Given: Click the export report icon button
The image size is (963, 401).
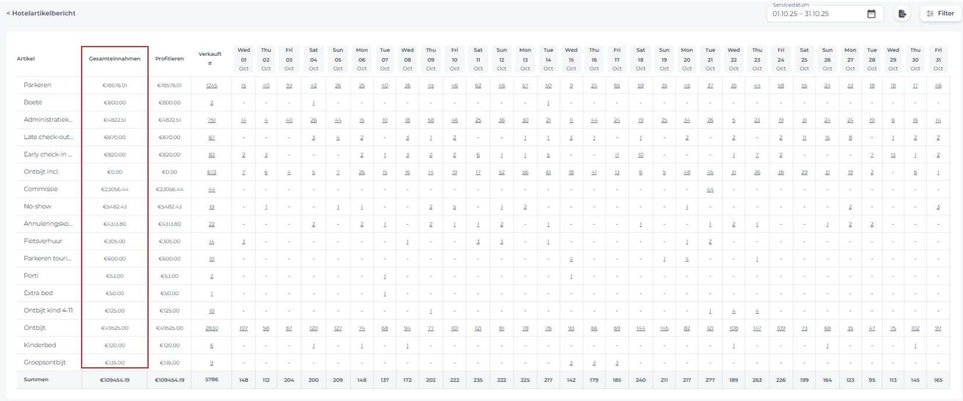Looking at the screenshot, I should pos(902,13).
